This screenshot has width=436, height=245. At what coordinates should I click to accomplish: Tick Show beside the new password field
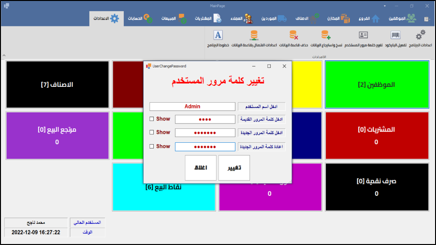click(152, 132)
